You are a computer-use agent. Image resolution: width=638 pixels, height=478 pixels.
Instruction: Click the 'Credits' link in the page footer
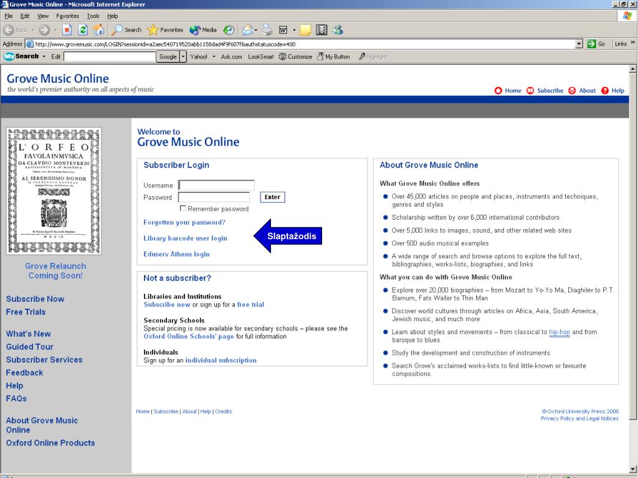[x=224, y=411]
